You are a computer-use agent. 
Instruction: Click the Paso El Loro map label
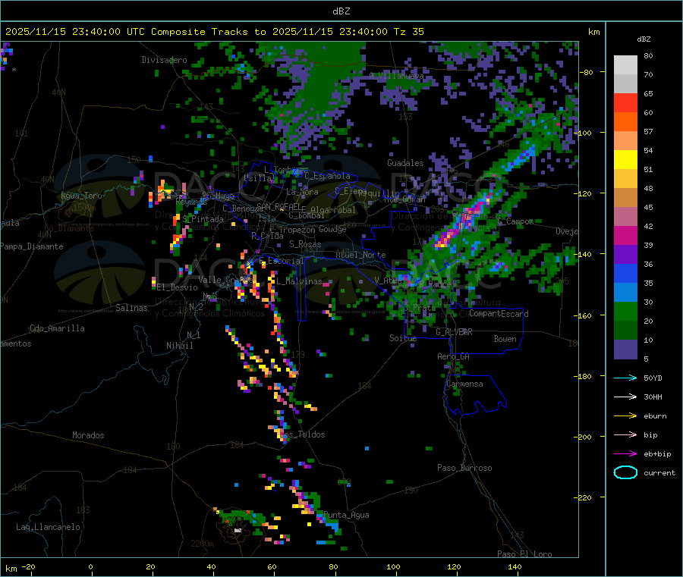pos(524,554)
